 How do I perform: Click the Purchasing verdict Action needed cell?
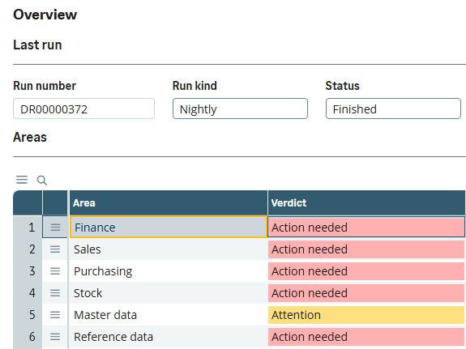coord(366,271)
